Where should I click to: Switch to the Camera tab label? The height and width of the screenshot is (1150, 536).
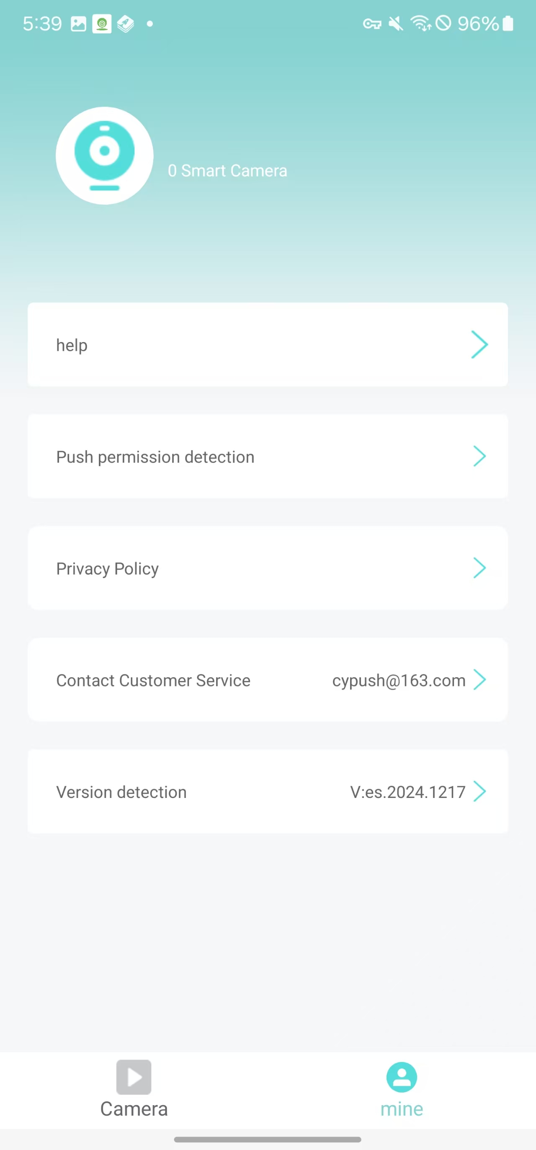(x=134, y=1109)
